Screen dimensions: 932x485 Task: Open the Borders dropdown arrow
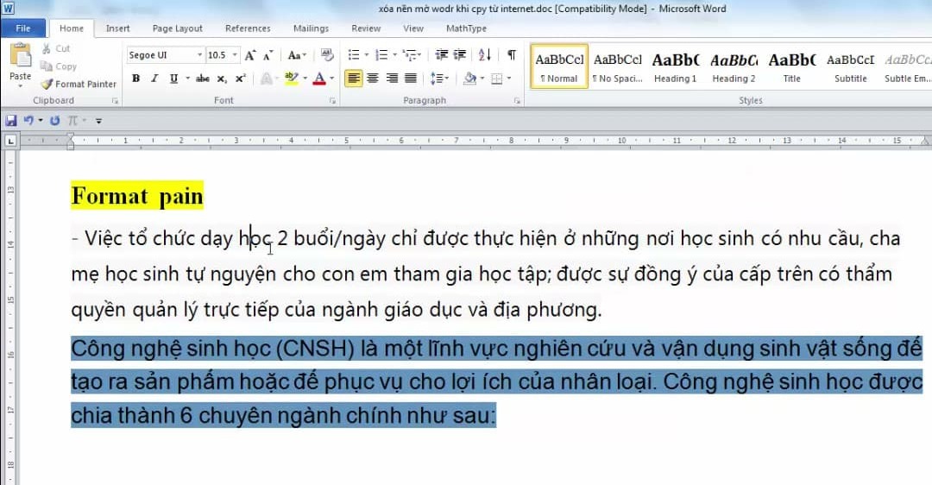click(x=509, y=79)
